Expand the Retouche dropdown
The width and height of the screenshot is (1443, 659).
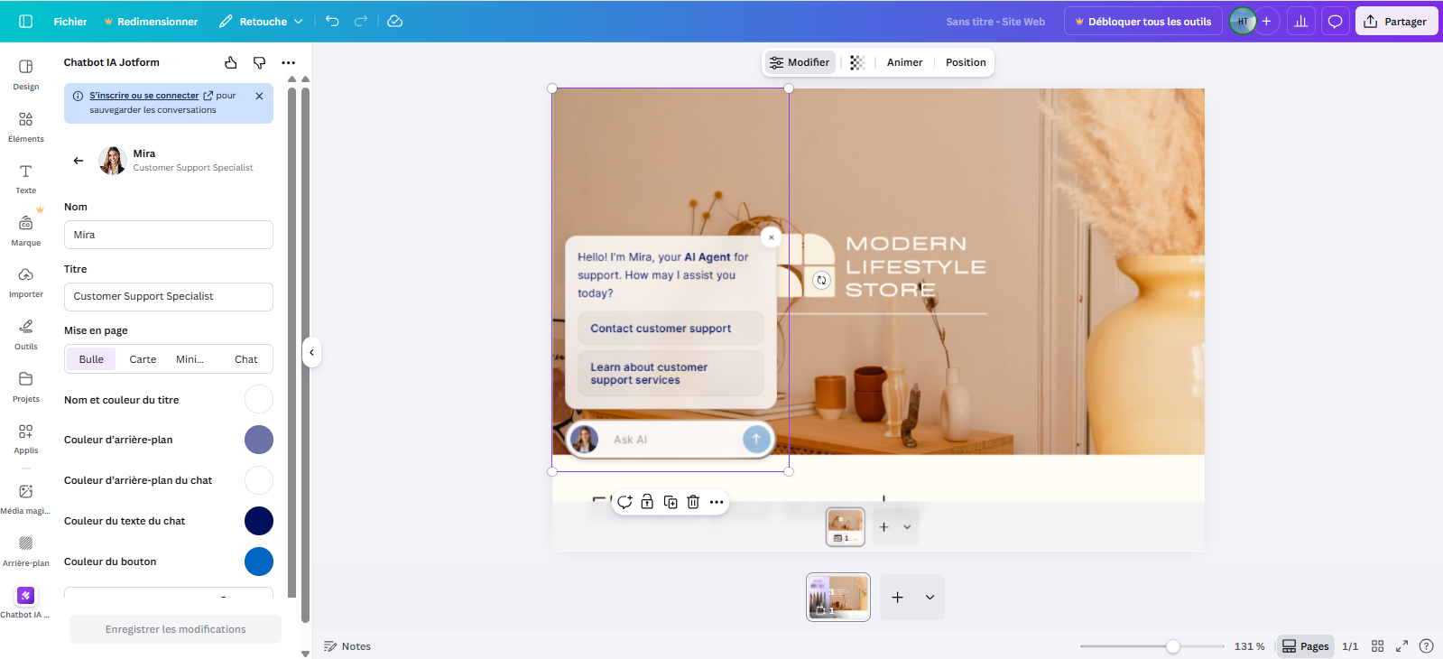(x=261, y=22)
